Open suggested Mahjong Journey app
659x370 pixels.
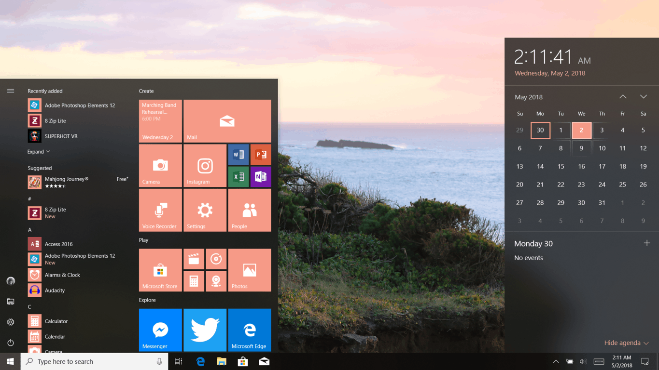[79, 182]
